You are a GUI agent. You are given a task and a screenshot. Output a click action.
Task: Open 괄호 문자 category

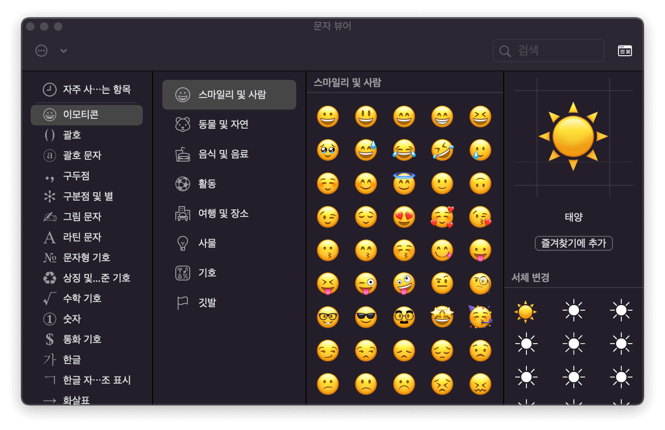pos(86,156)
